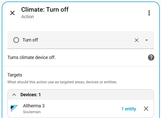Click the Climate: Turn off dialog title
161x118 pixels.
tap(45, 10)
